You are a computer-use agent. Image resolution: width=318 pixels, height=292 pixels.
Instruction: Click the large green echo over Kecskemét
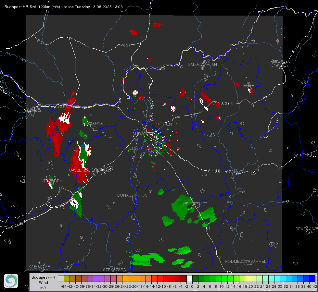pyautogui.click(x=183, y=207)
